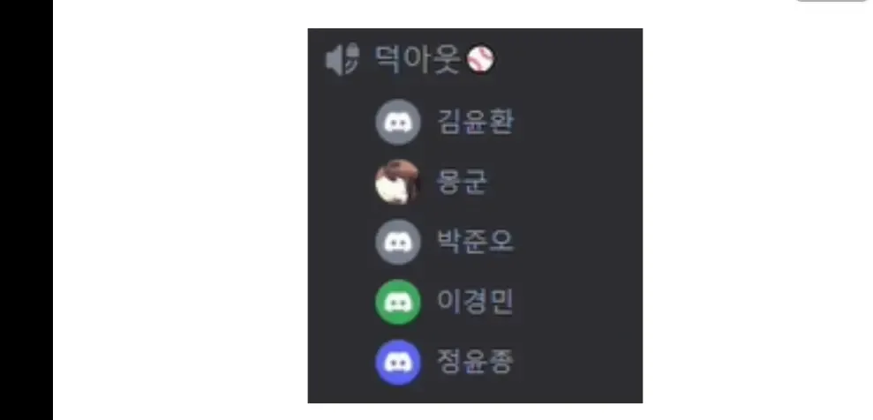
Task: Click the baseball emoji beside 덕아웃
Action: (480, 59)
